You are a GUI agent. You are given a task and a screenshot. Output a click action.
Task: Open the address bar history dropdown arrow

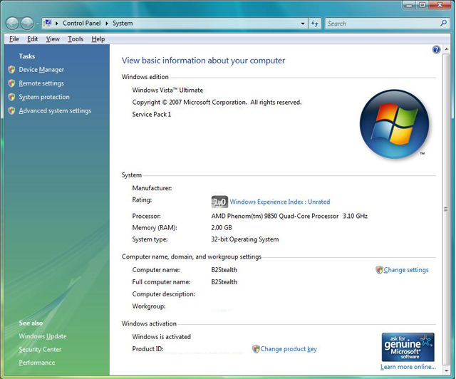click(303, 24)
